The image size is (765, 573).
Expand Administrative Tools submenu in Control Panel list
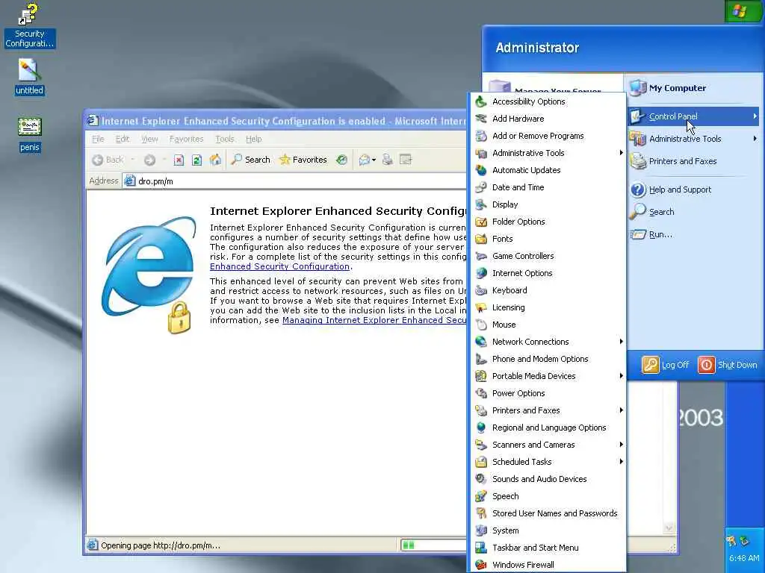[547, 153]
